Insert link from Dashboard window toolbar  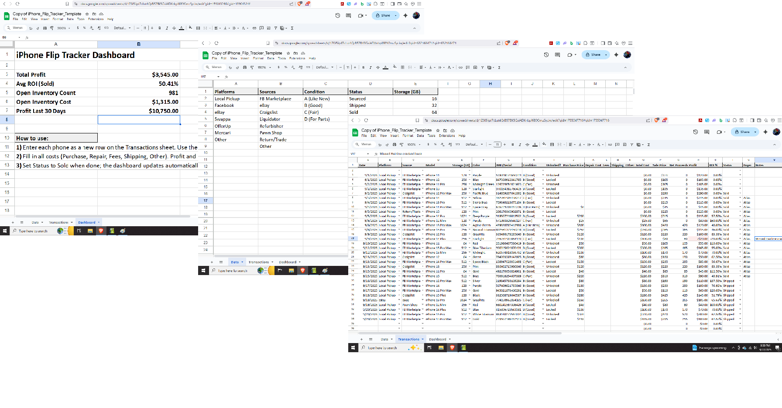click(254, 28)
